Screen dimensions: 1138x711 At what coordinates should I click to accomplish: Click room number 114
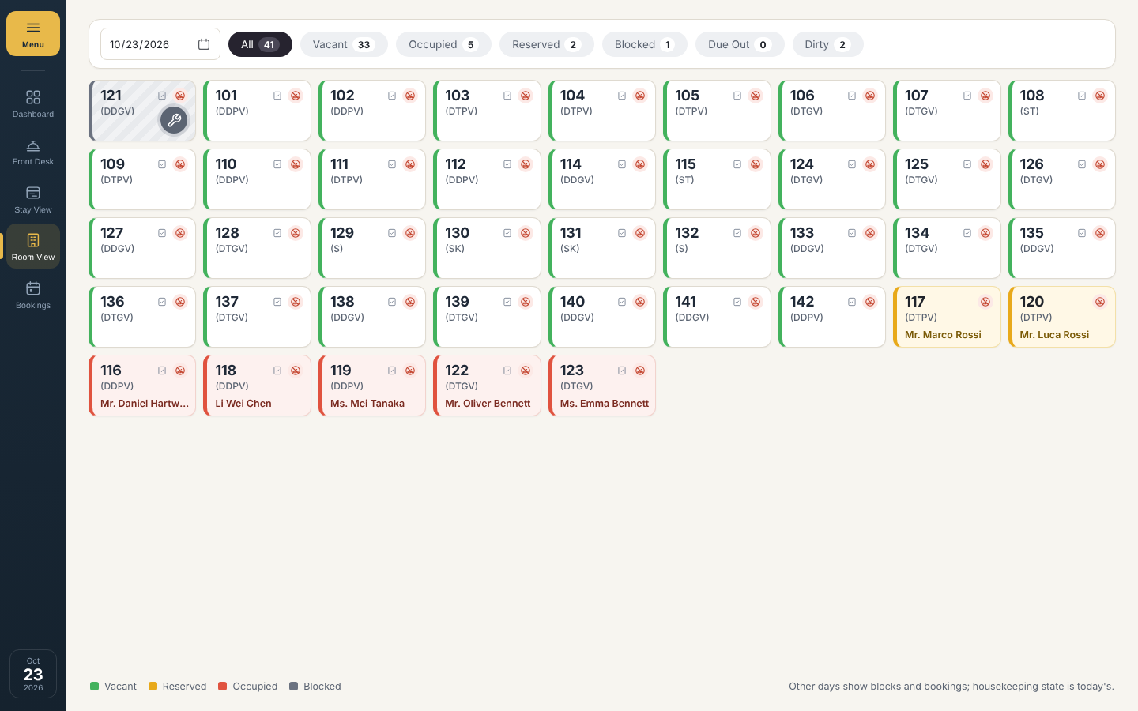[571, 164]
